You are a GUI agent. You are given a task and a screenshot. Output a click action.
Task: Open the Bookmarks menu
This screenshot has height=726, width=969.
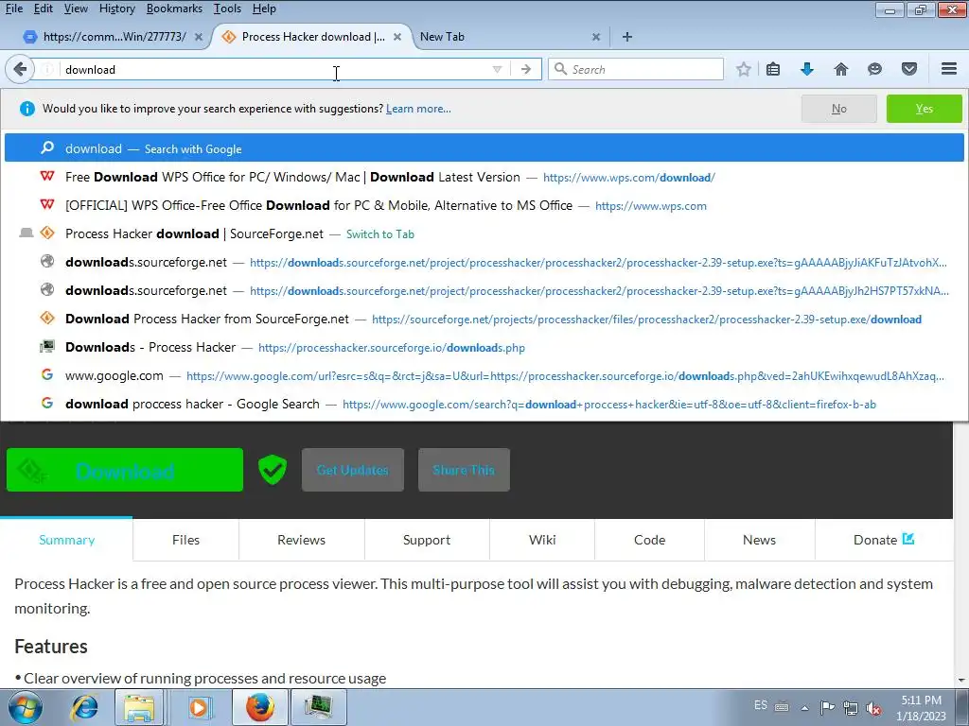tap(174, 9)
